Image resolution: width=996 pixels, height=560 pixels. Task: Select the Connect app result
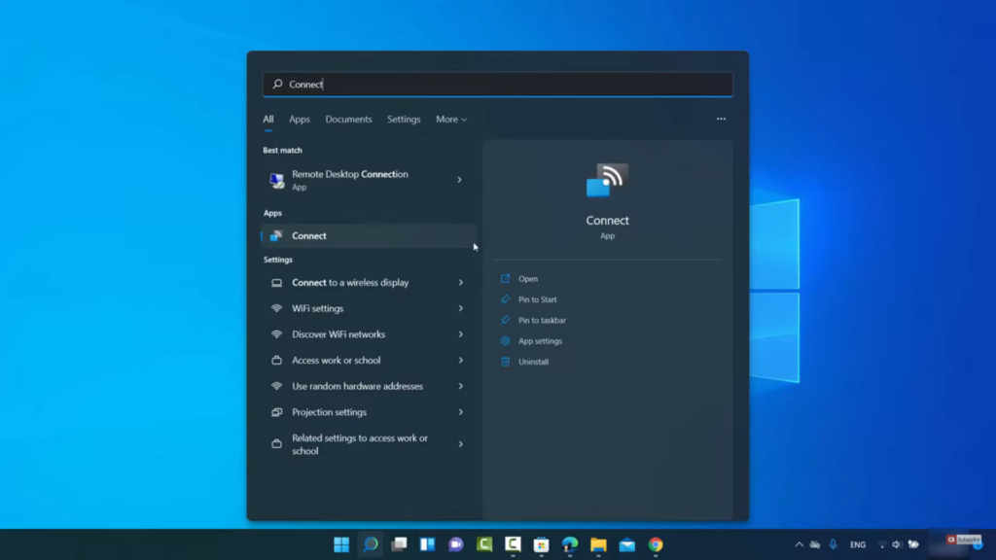click(369, 235)
